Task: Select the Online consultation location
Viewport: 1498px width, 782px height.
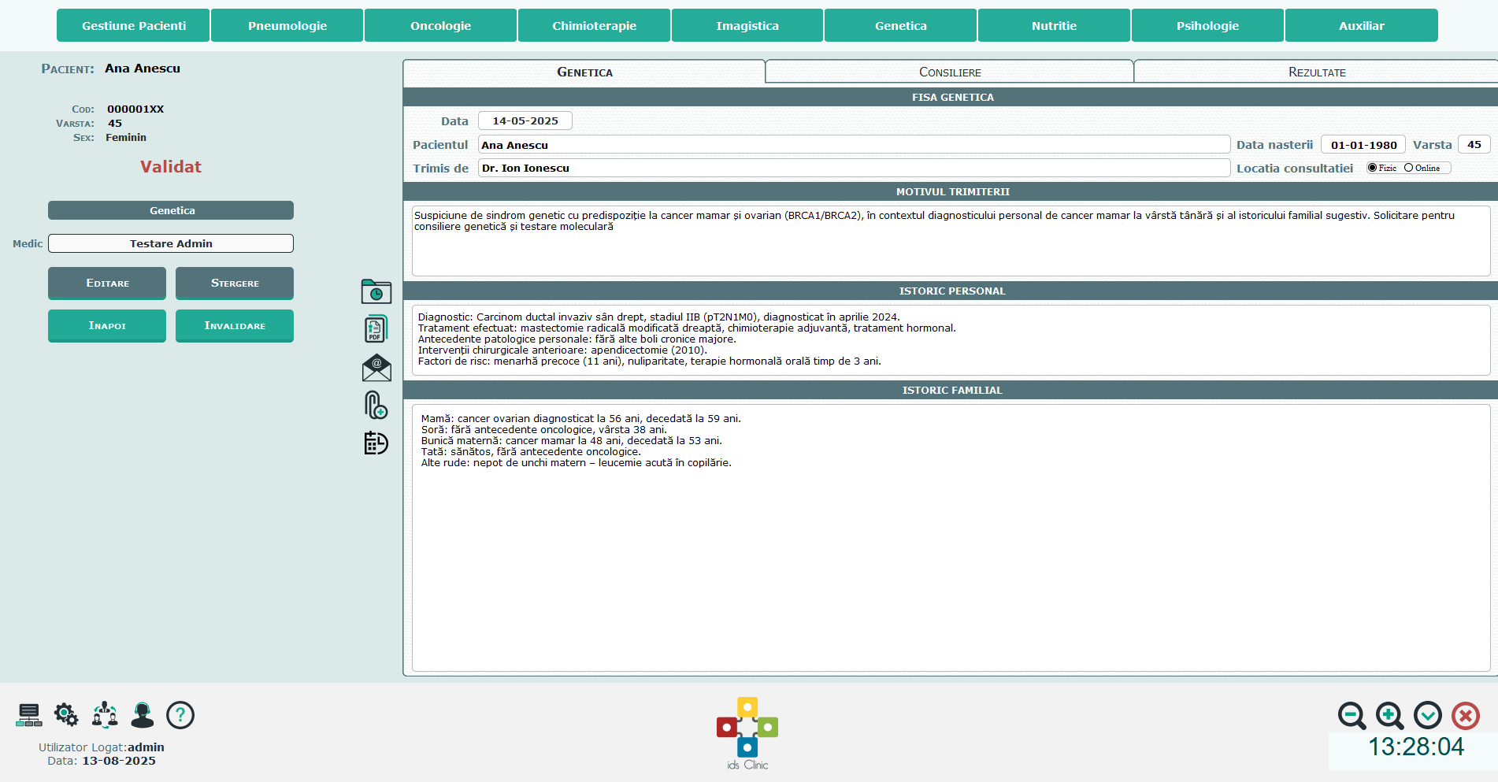Action: [x=1409, y=168]
